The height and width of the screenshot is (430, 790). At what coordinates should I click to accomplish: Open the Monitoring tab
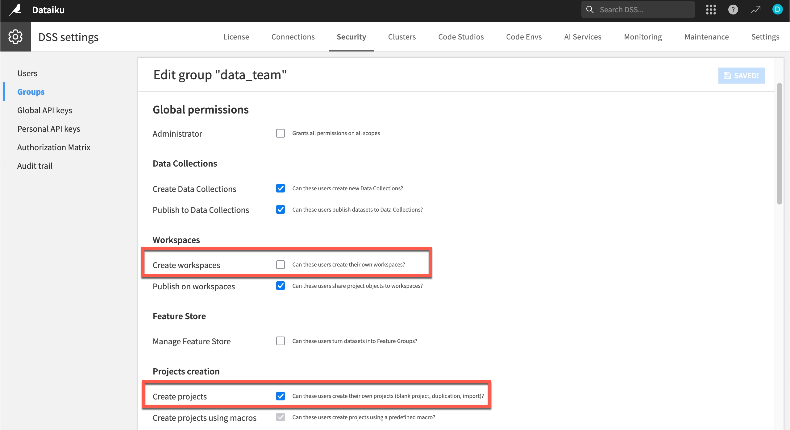pos(643,37)
